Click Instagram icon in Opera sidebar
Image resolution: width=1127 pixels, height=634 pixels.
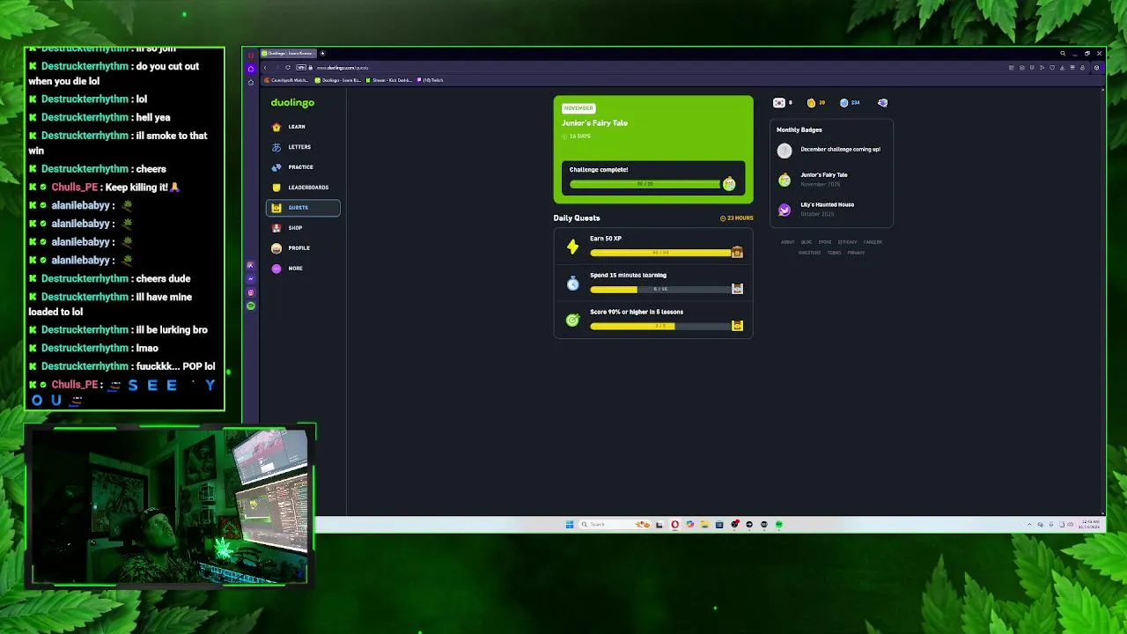coord(251,292)
